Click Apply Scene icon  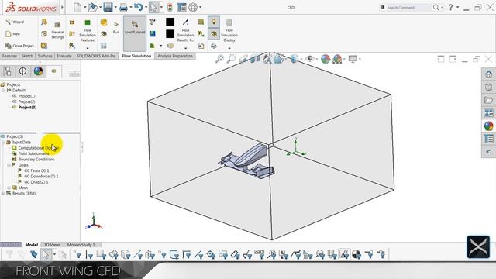click(x=337, y=59)
